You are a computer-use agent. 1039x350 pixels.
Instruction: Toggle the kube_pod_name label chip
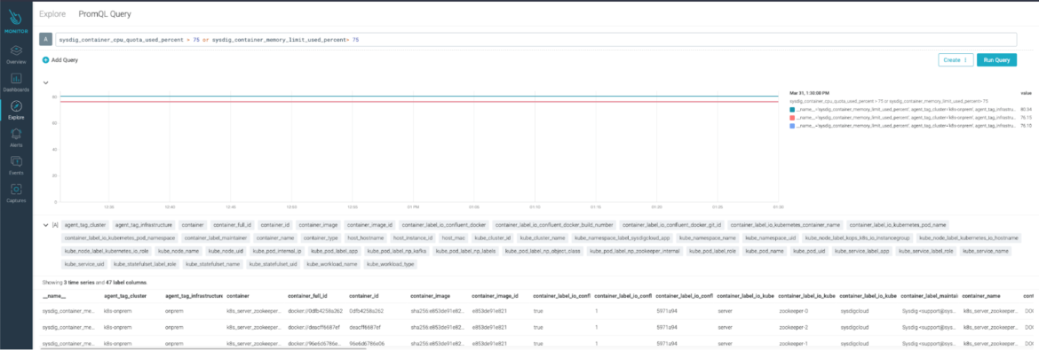(767, 252)
